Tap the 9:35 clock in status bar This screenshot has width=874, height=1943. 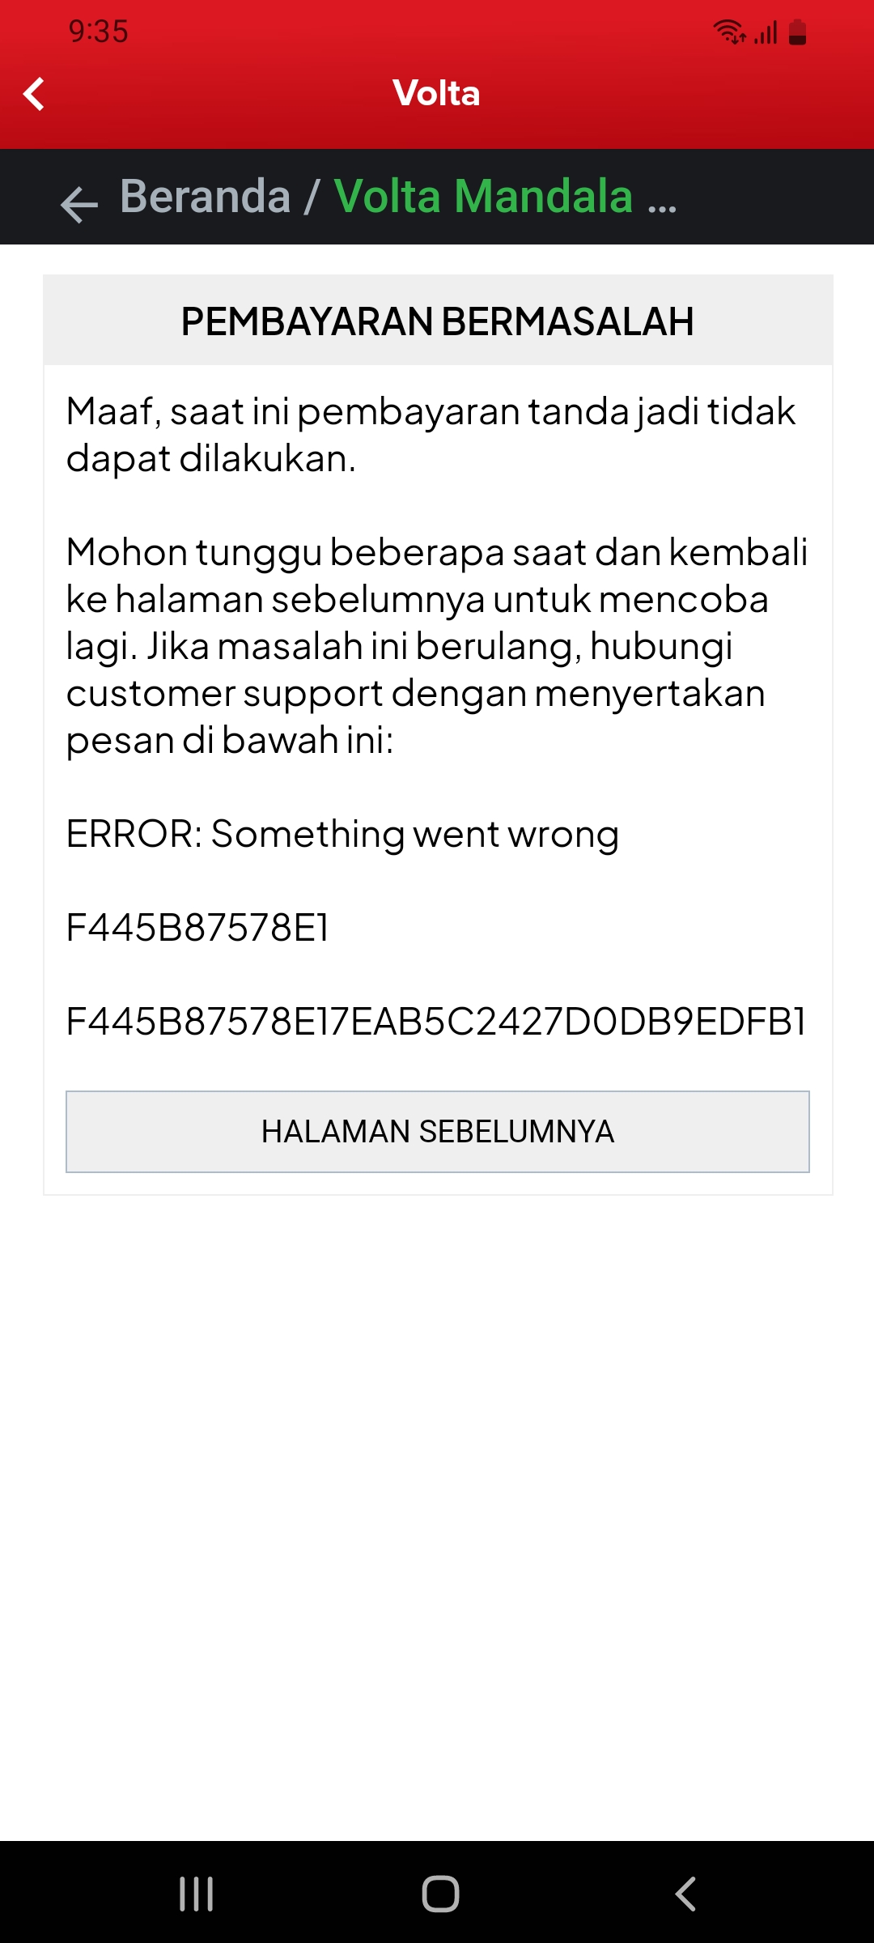point(99,32)
